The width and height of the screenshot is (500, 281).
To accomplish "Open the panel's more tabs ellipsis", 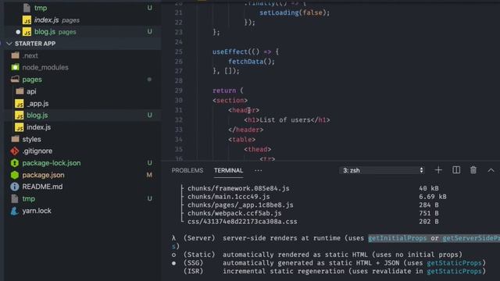I will [259, 170].
